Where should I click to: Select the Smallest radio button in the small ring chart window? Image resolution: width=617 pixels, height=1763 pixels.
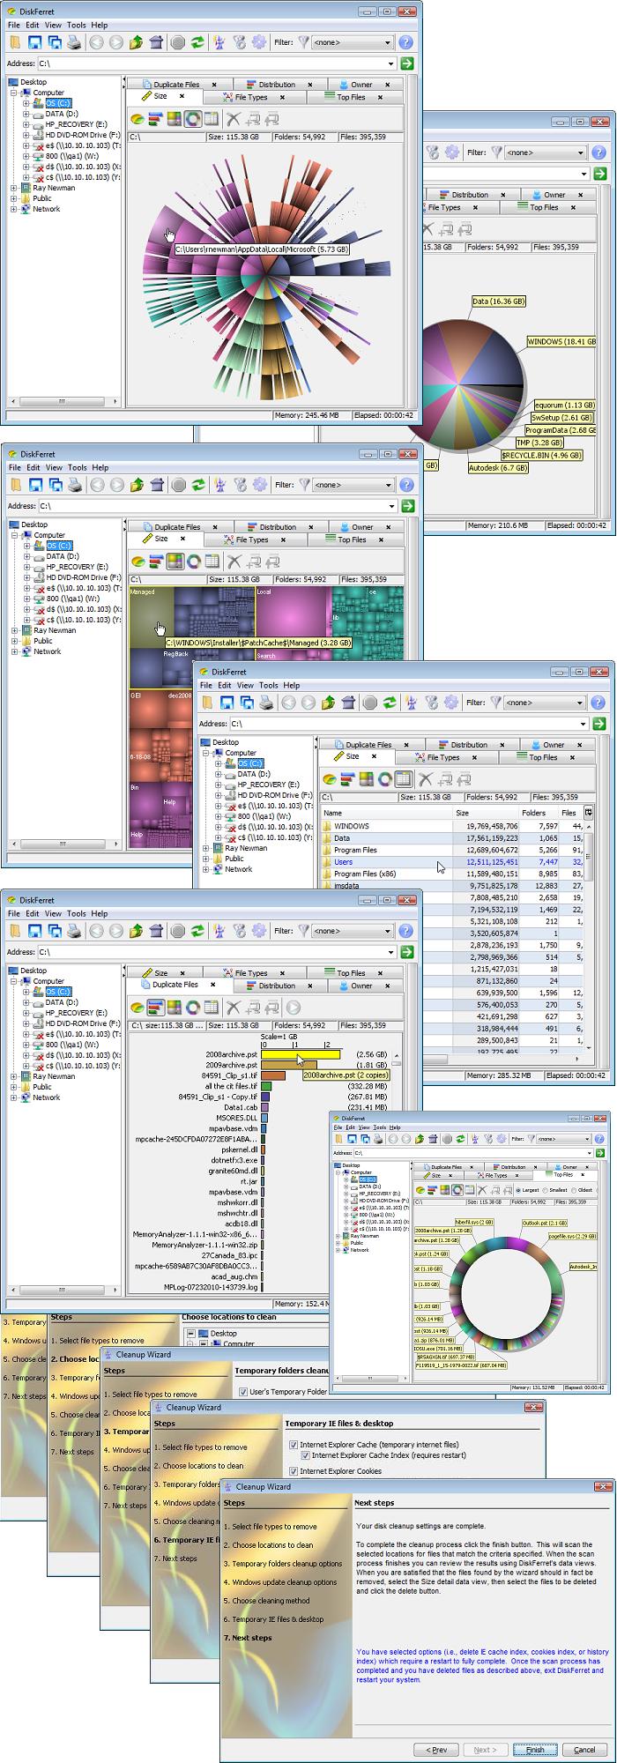(546, 1190)
